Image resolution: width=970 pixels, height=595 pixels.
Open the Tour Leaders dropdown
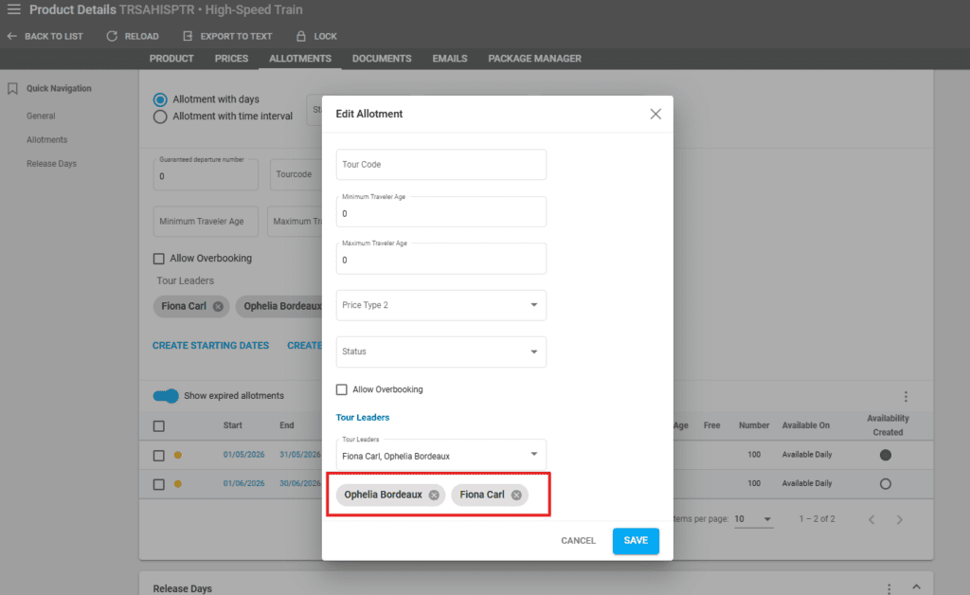click(x=533, y=454)
